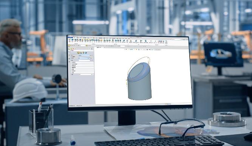This screenshot has height=146, width=252.
Task: Click the highlighted blue input field in panel
Action: [85, 58]
